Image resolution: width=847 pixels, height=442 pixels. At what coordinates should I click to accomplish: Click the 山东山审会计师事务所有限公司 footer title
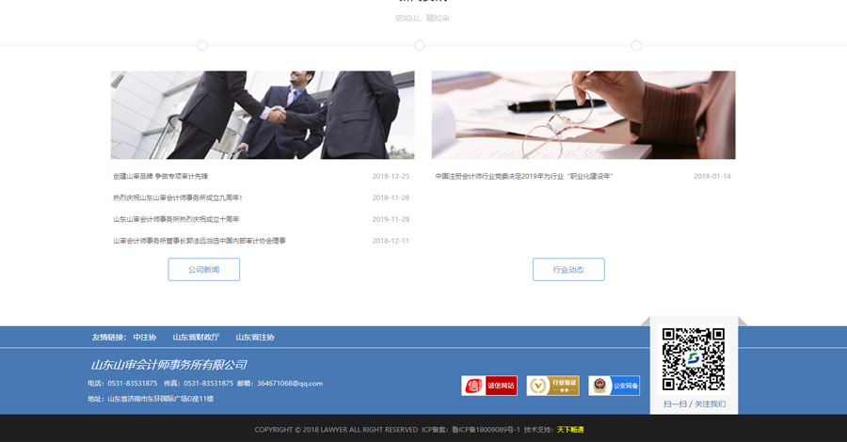168,365
